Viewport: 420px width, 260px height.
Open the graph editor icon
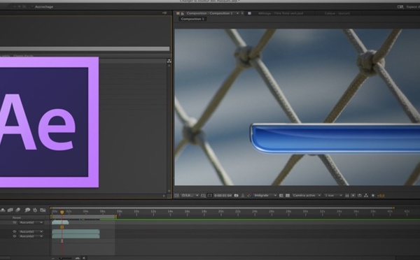pos(43,210)
